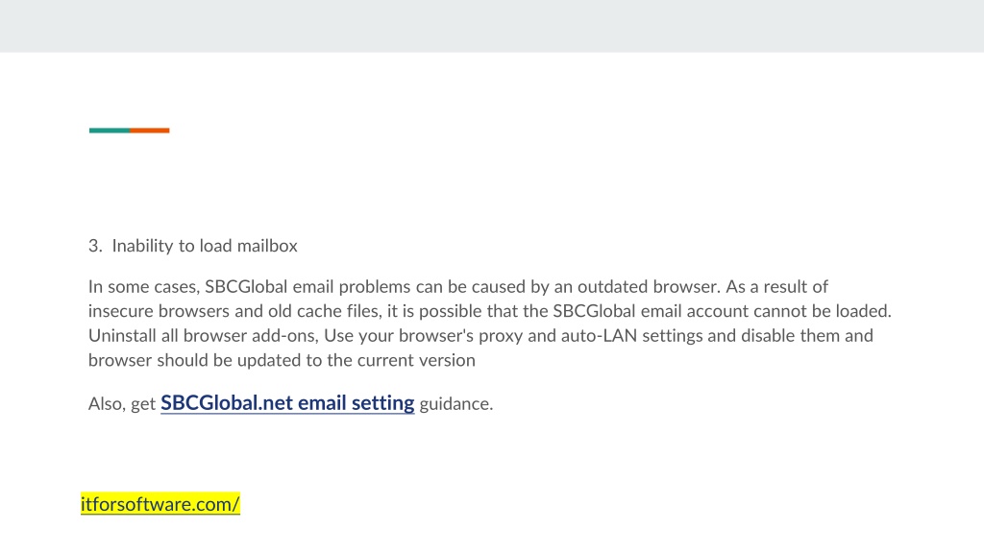This screenshot has height=553, width=984.
Task: Open the itforsoftware.com/ highlighted link
Action: [160, 504]
